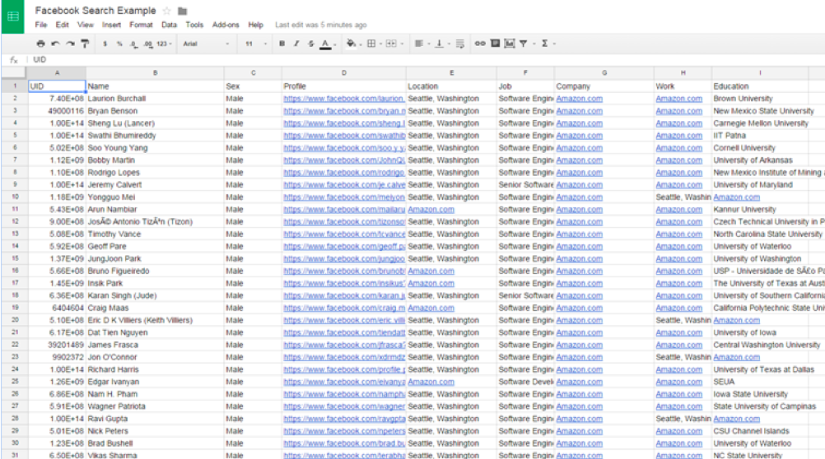This screenshot has height=459, width=825.
Task: Rename the Facebook Search Example title
Action: click(96, 11)
